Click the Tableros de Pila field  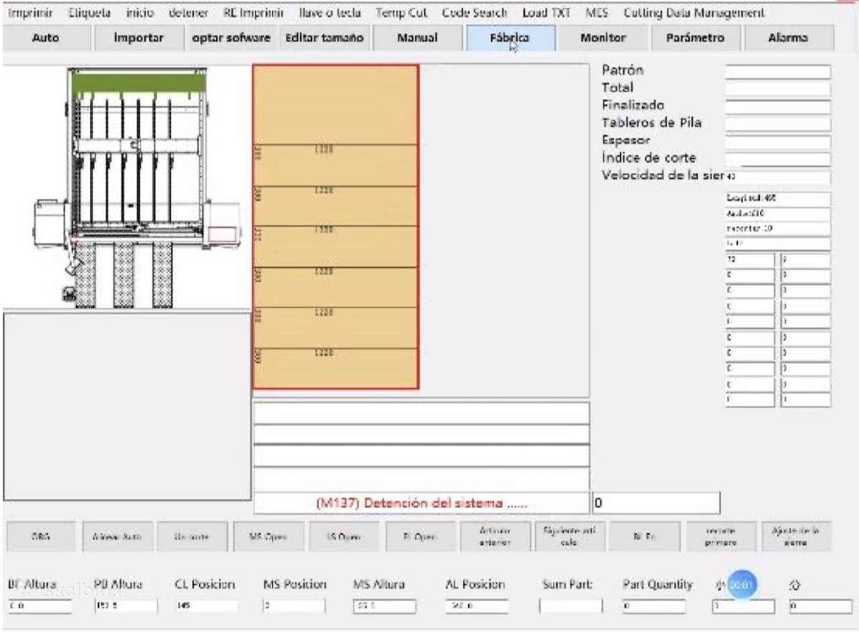pyautogui.click(x=777, y=124)
